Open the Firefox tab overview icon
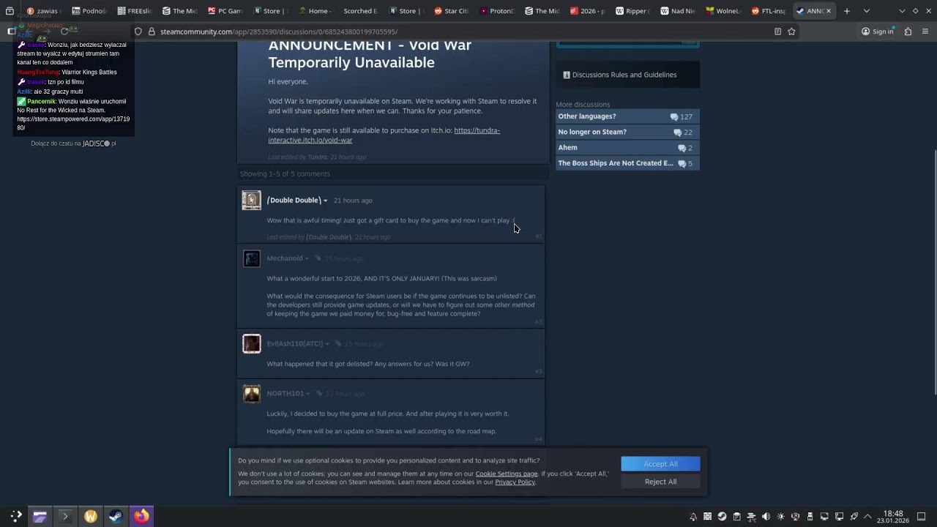The image size is (937, 527). coord(10,11)
